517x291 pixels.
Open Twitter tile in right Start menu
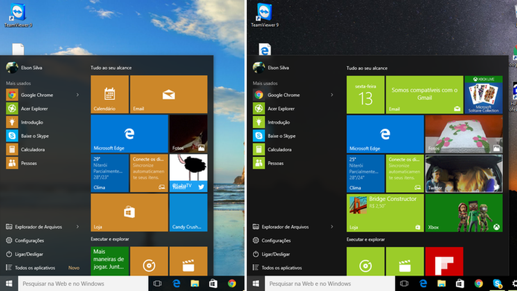464,174
